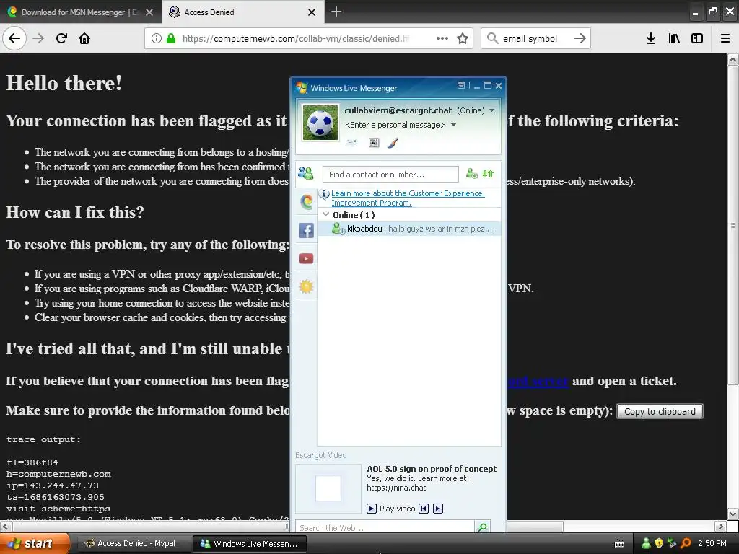Open the browser library icon

coord(674,38)
